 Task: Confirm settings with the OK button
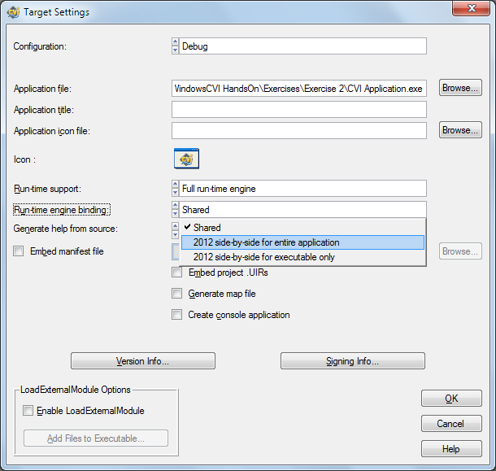tap(451, 399)
